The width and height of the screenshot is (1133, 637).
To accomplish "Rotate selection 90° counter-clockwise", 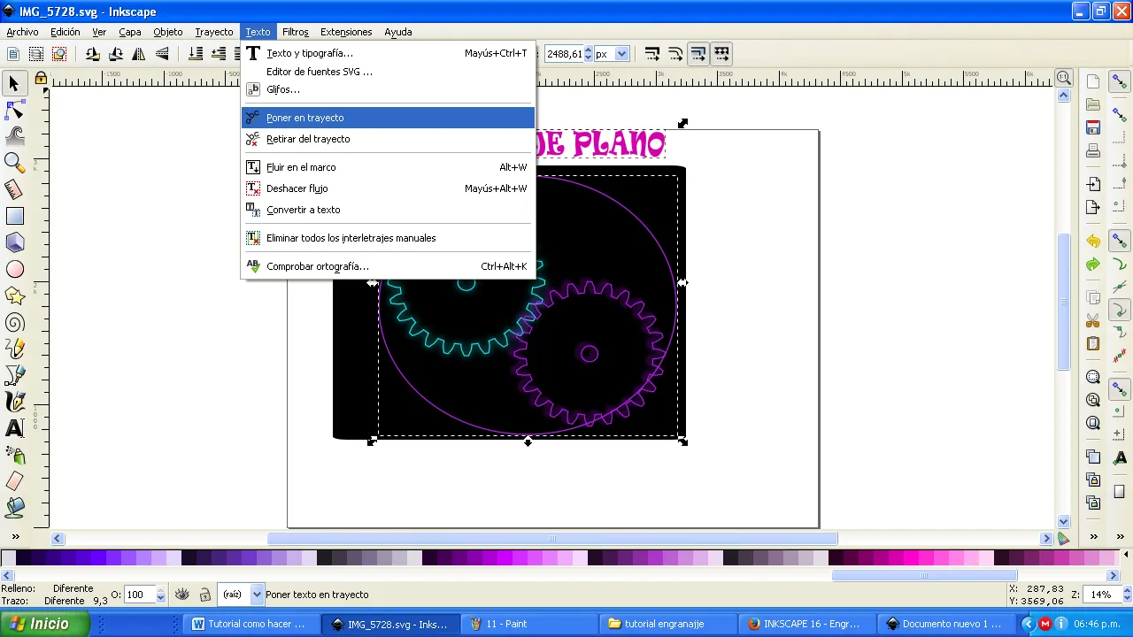I will [92, 54].
